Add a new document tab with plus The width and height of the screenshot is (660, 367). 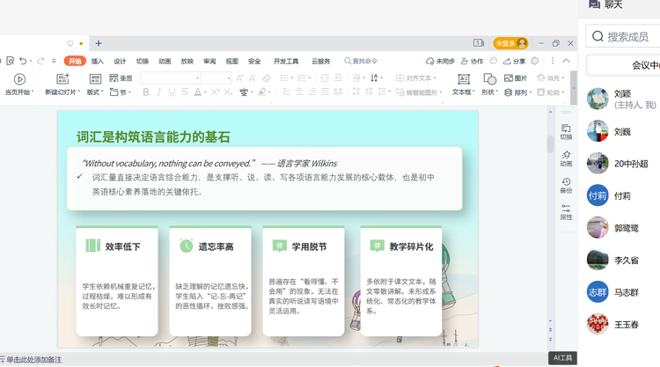point(99,43)
